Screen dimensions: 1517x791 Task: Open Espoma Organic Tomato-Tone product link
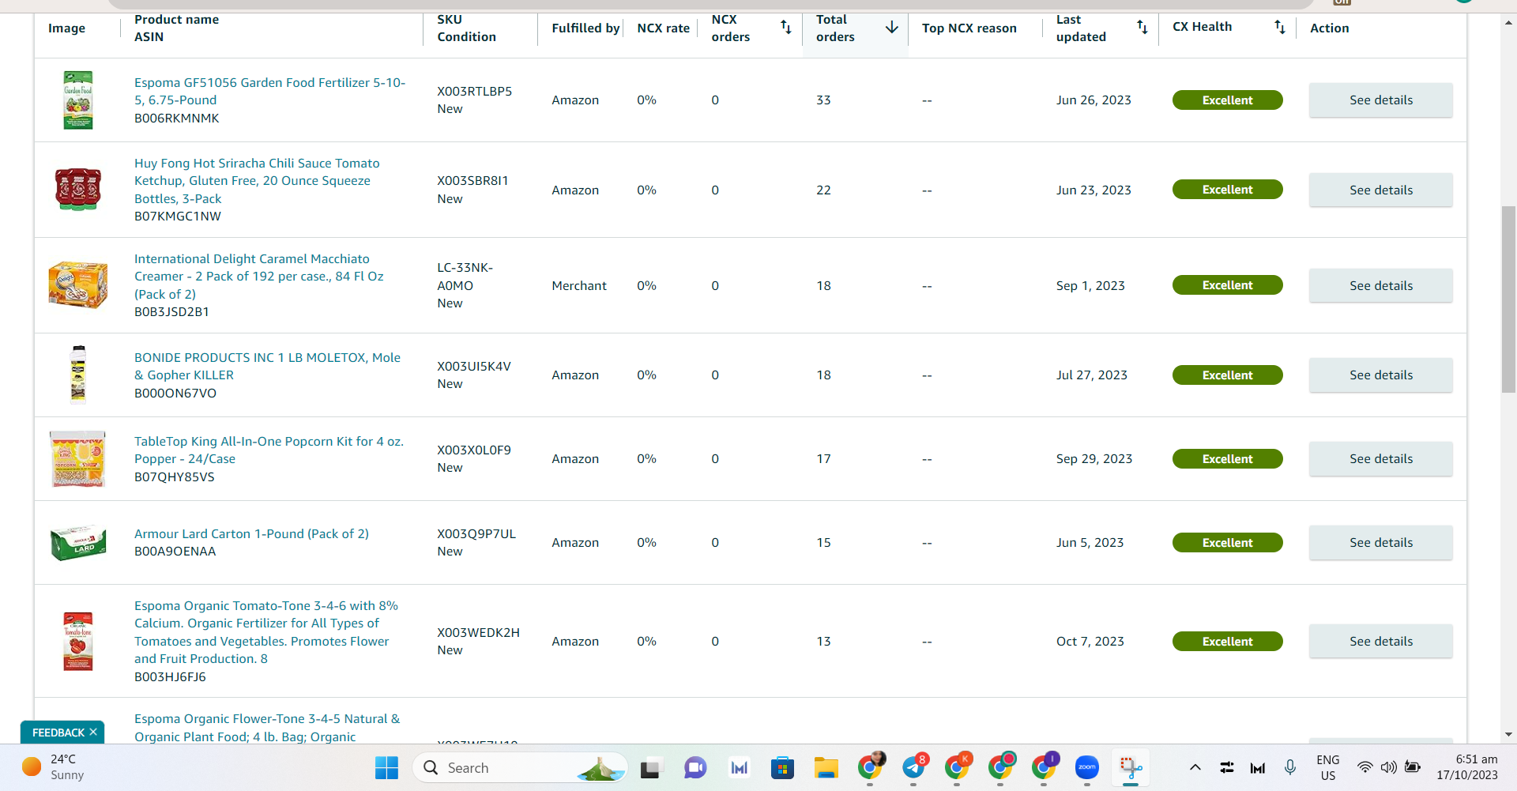[x=266, y=632]
